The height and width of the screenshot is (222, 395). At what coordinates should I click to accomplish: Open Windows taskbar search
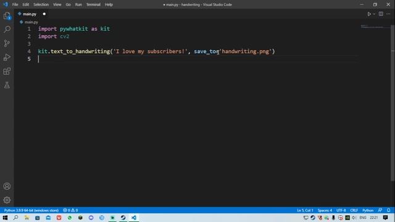[15, 218]
